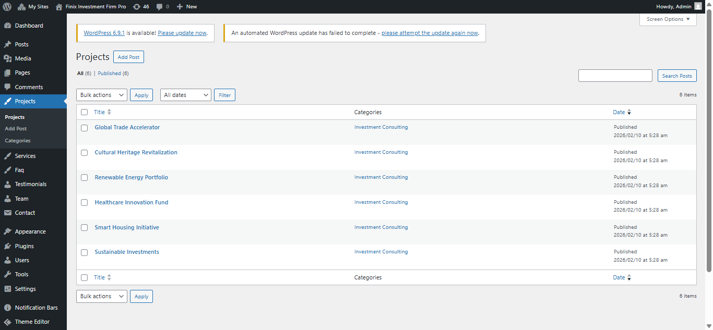Open Categories submenu under Projects
The image size is (713, 330).
[x=18, y=141]
